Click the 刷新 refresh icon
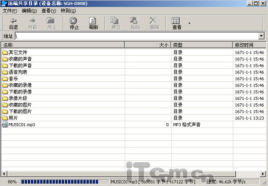 93,21
